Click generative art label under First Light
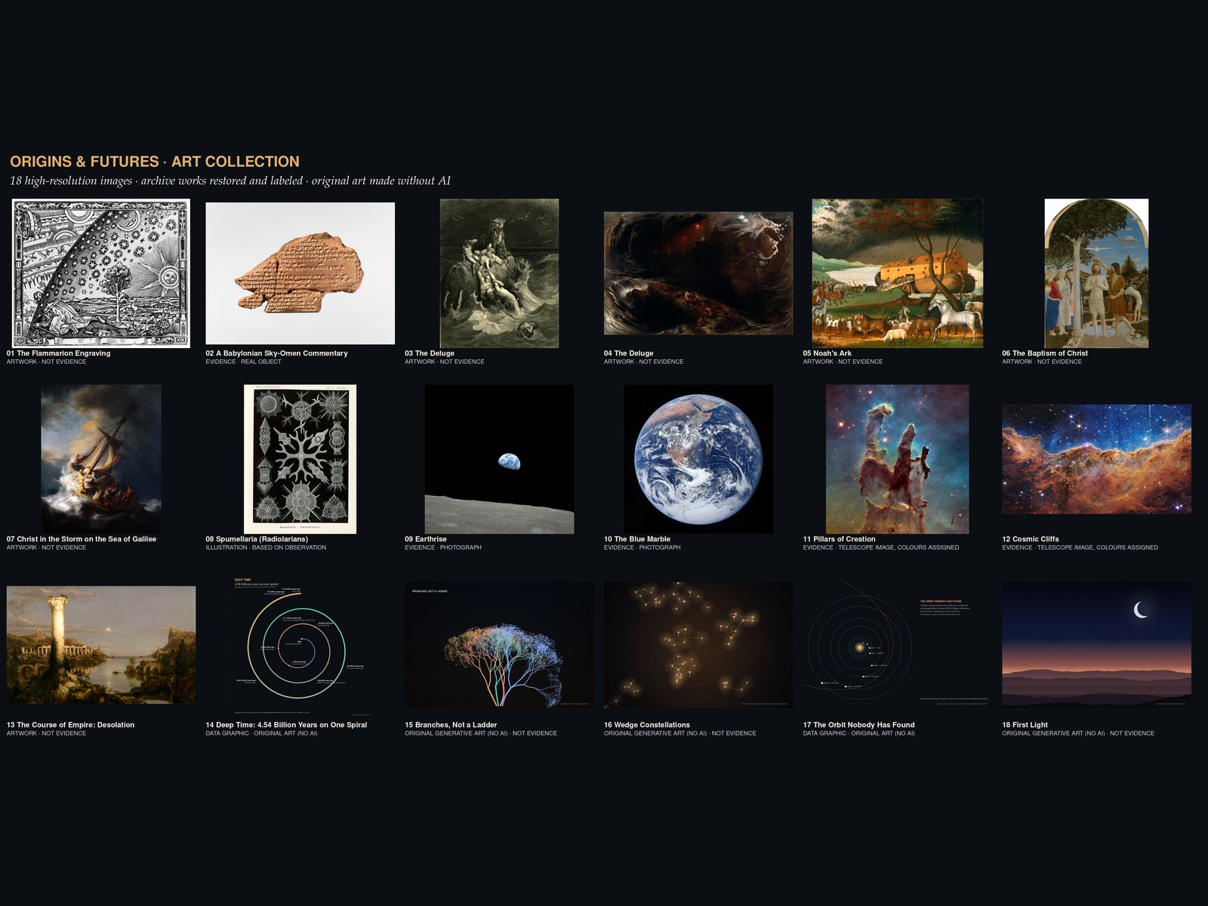 tap(1078, 733)
